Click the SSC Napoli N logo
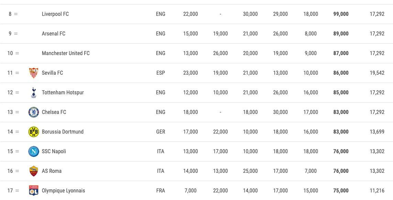Viewport: 393px width, 200px height. coord(34,151)
